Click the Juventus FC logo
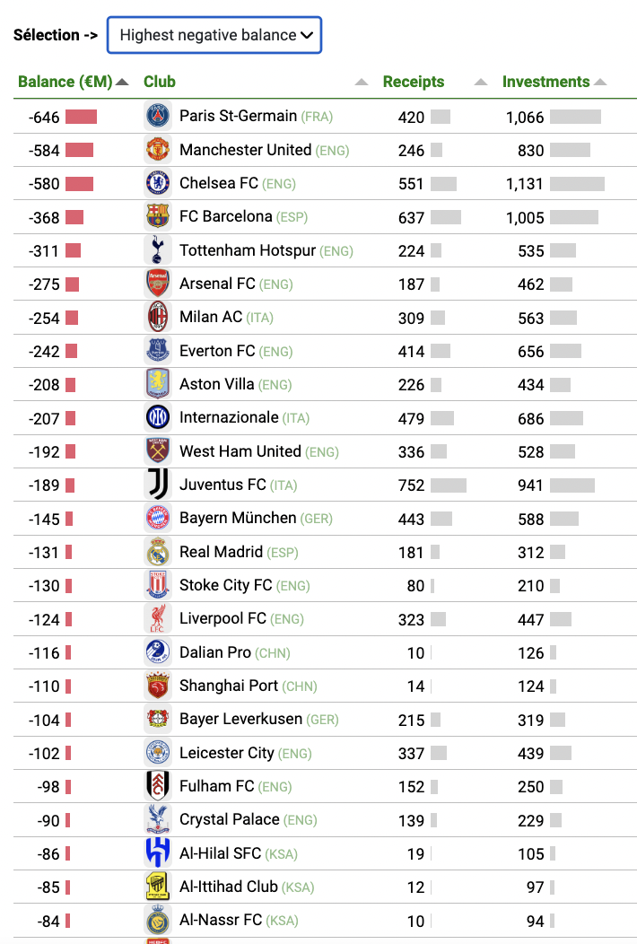 pyautogui.click(x=158, y=485)
